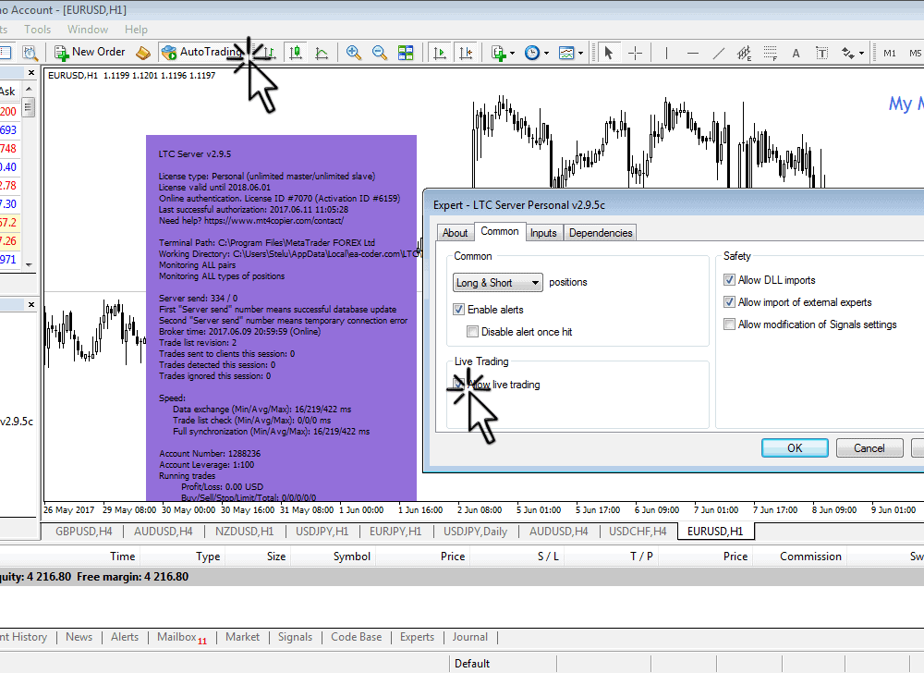Select the Trendline tool

click(719, 53)
